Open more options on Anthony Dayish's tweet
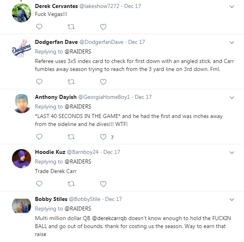 pos(232,97)
